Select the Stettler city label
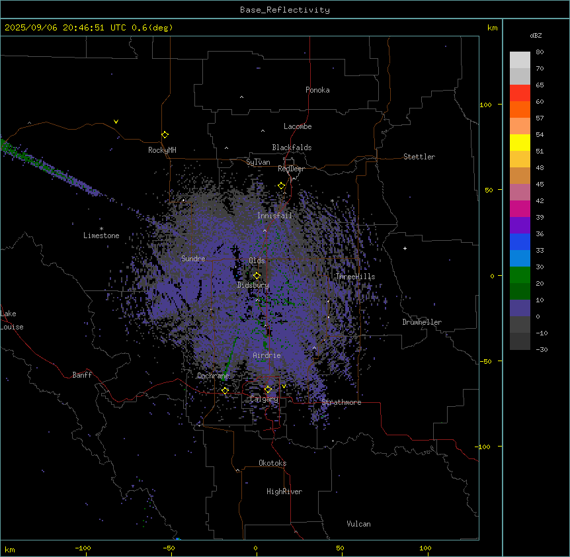 point(419,157)
